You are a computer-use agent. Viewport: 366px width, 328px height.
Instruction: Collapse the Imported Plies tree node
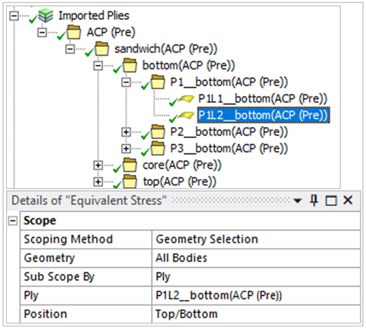(14, 16)
